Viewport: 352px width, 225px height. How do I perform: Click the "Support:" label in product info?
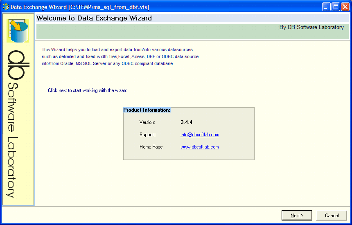tap(148, 135)
